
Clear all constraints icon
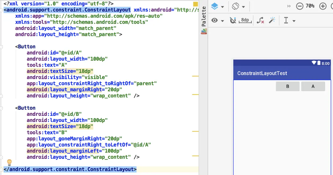(x=260, y=20)
